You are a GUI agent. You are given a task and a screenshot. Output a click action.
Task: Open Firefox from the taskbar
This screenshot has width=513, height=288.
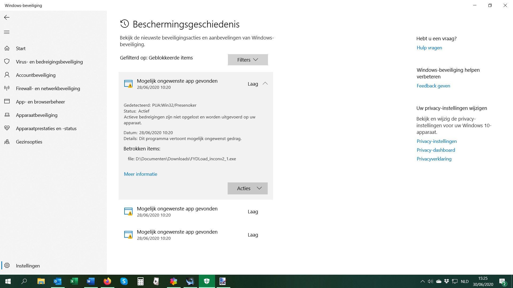pyautogui.click(x=107, y=281)
